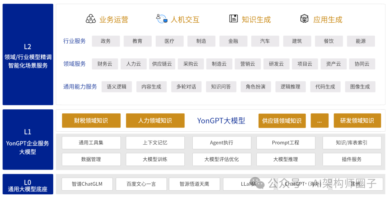Pick the 通用工具集 box
The width and height of the screenshot is (389, 199).
[x=91, y=143]
